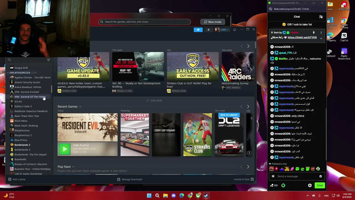
Task: Open Steam announcements megaphone button
Action: click(x=198, y=30)
